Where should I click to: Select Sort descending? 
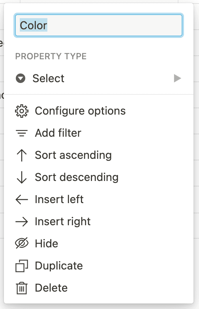(99, 177)
